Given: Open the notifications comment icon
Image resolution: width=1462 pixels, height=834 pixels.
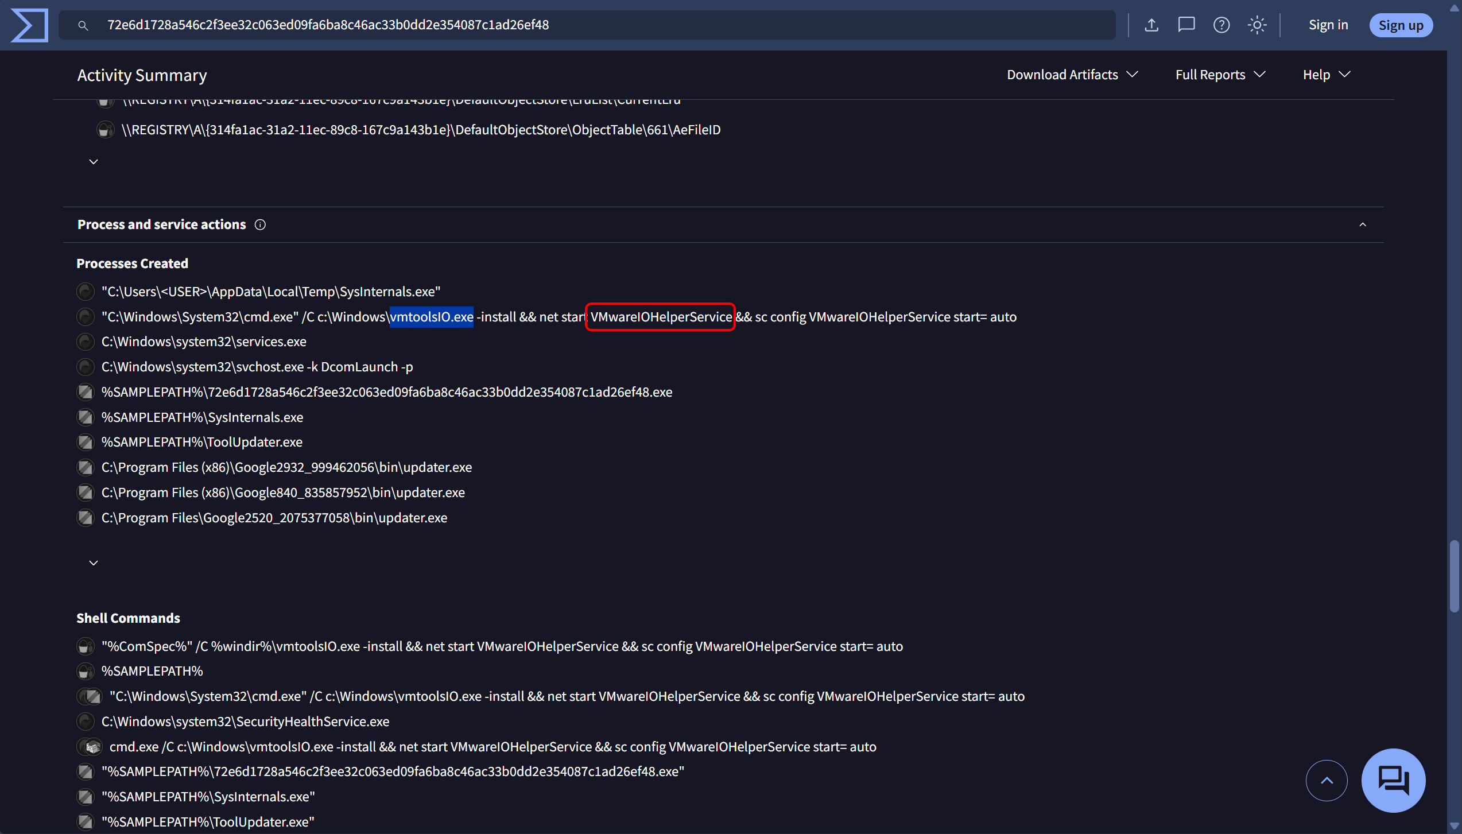Looking at the screenshot, I should [x=1186, y=25].
